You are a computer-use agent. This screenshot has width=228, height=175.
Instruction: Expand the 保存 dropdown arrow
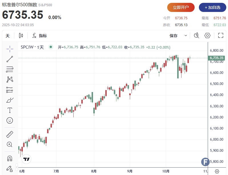186,36
